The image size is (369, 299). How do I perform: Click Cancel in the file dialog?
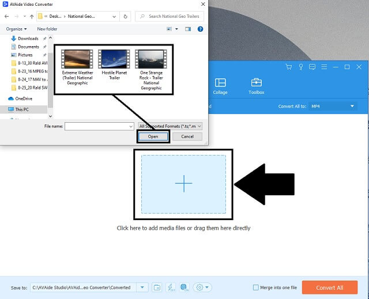(x=187, y=137)
